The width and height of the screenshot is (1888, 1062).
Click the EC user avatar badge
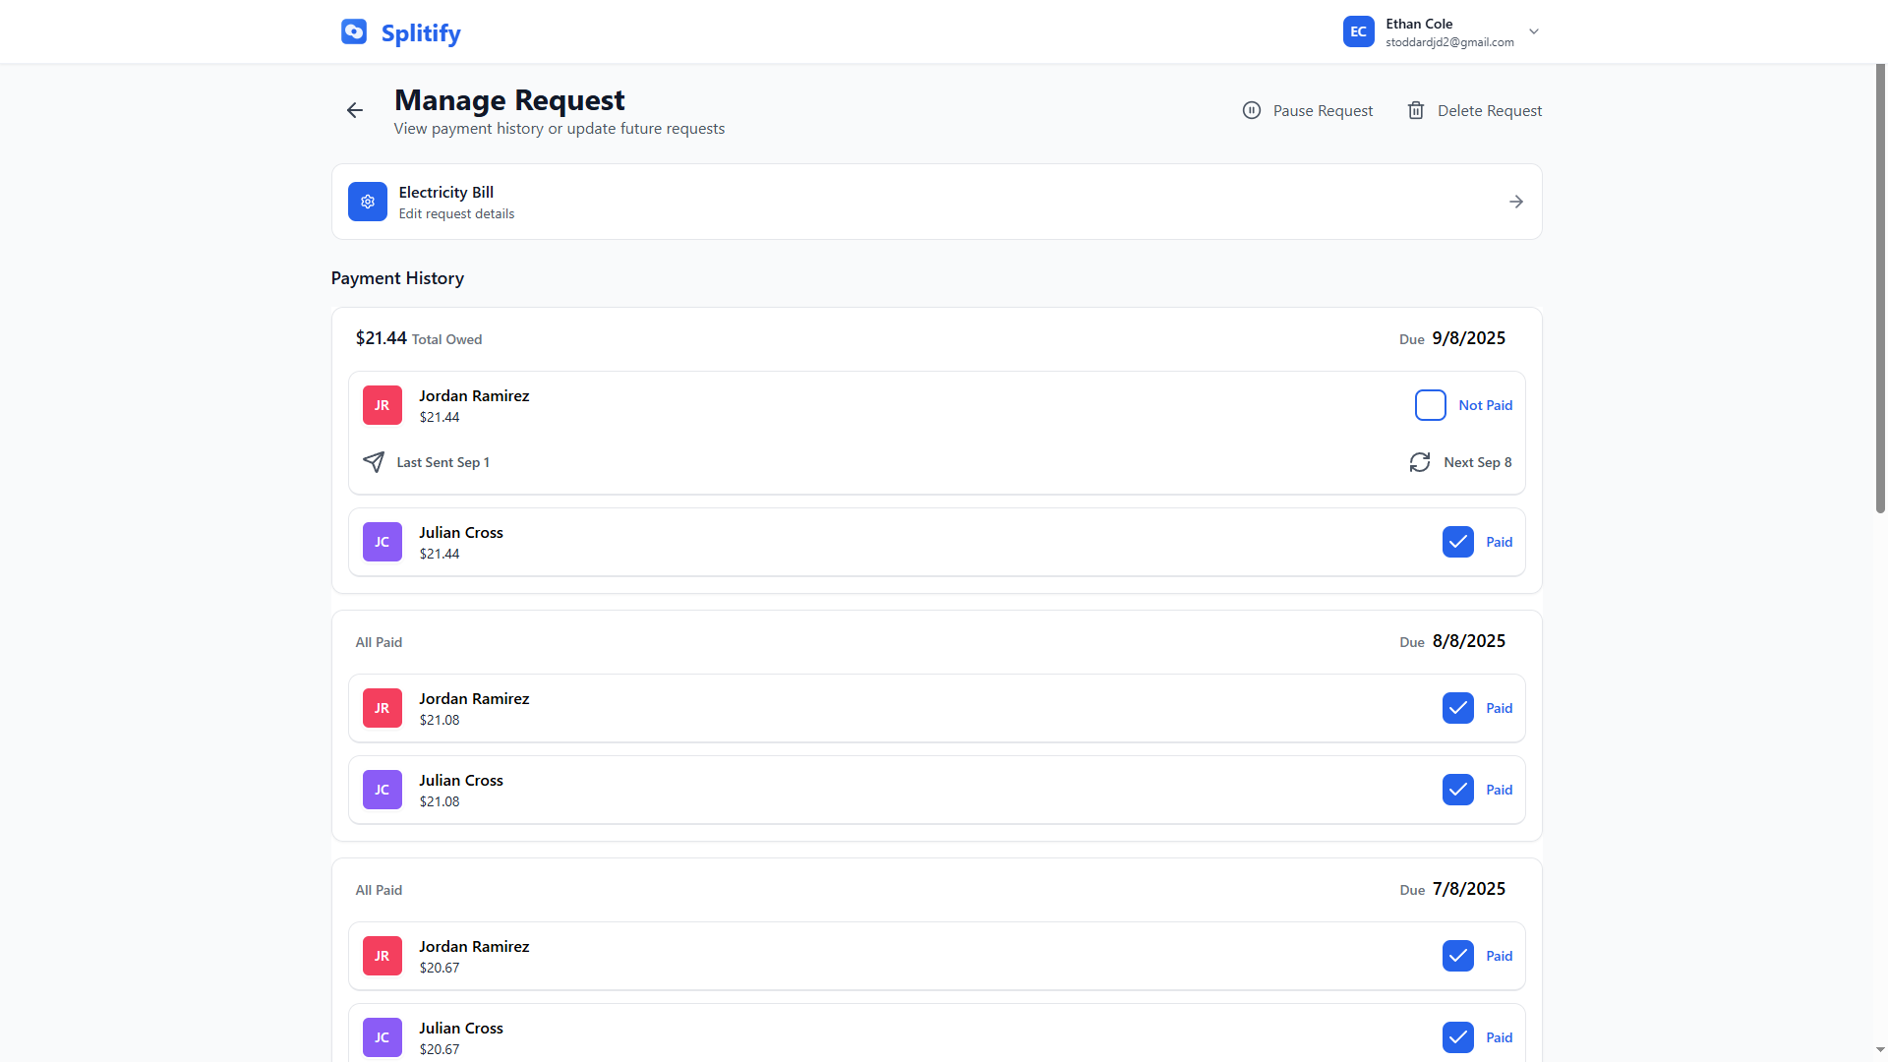tap(1358, 31)
